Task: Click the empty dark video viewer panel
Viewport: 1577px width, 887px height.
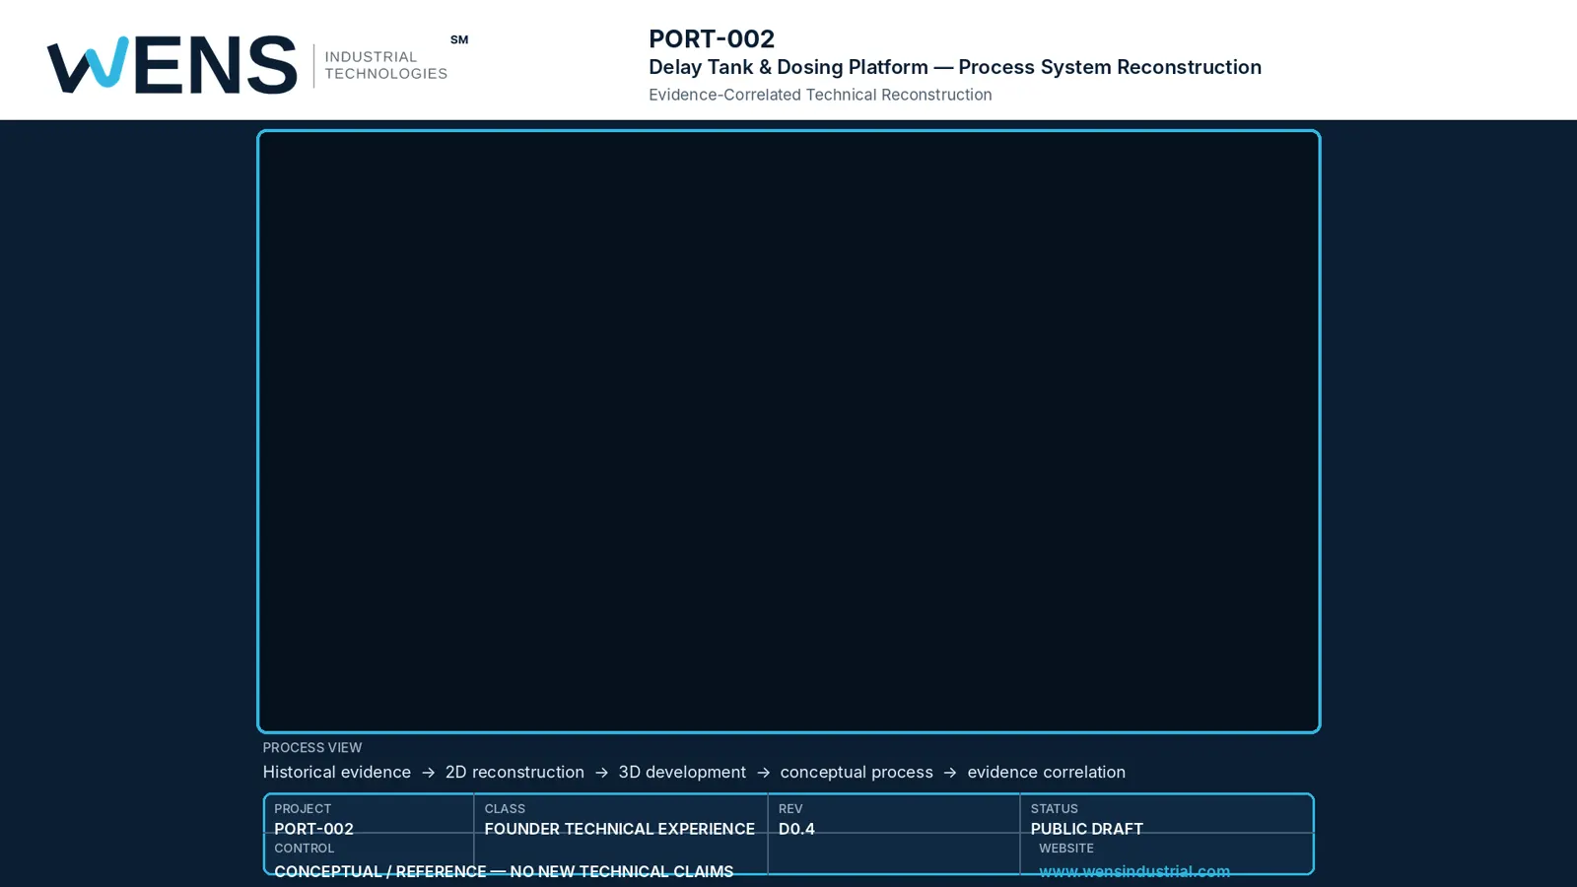Action: (788, 432)
